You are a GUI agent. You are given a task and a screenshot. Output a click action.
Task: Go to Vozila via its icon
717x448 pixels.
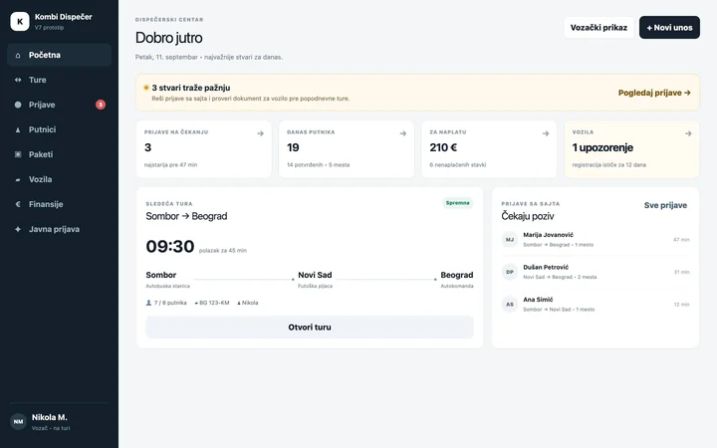pos(18,179)
